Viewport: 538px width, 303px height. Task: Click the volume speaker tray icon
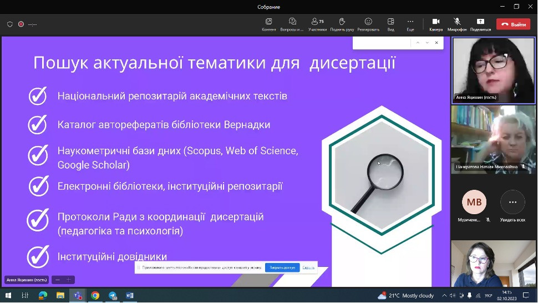pos(453,295)
